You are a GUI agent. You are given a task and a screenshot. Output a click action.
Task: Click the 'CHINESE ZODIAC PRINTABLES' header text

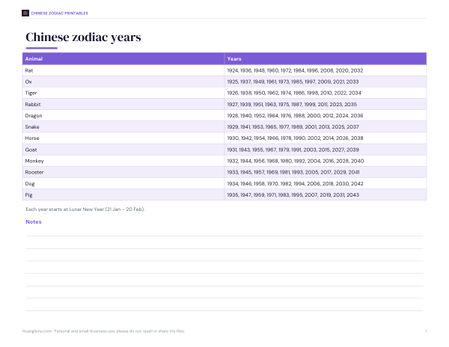click(x=60, y=13)
